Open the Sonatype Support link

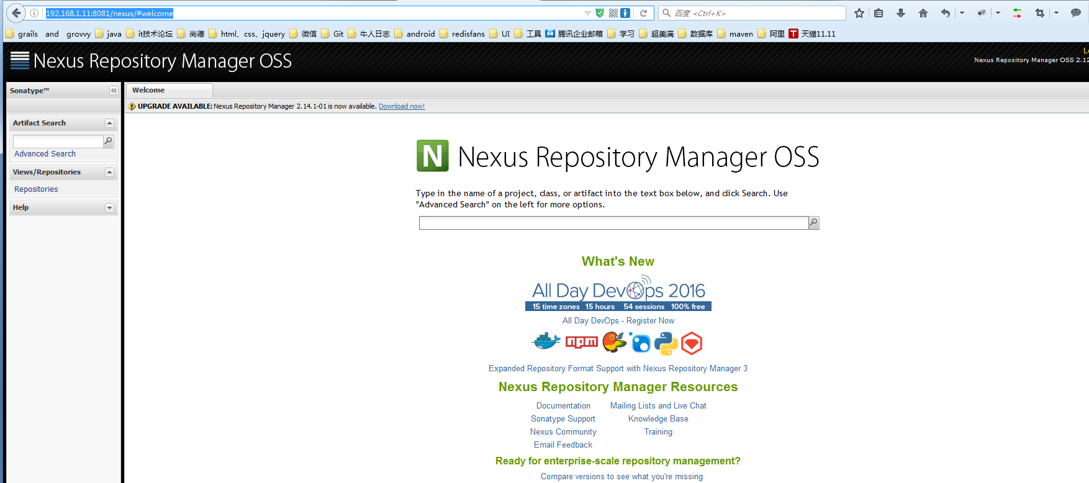(563, 418)
